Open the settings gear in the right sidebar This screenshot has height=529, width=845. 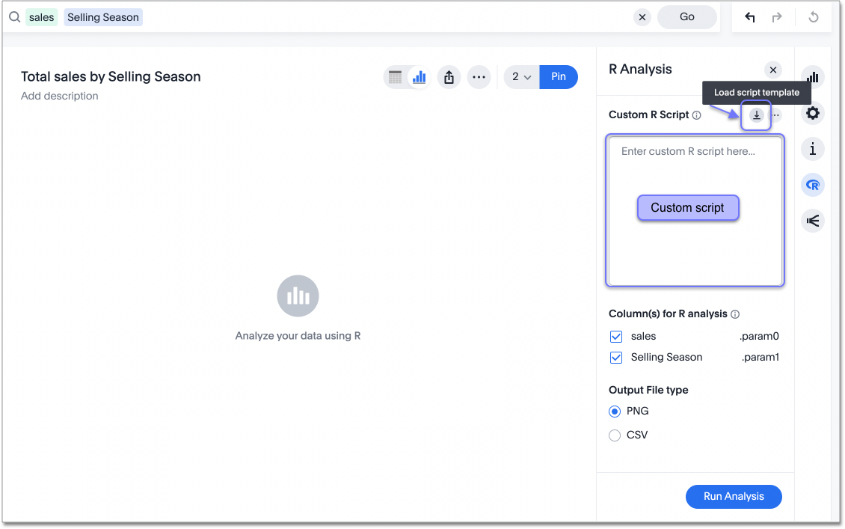[813, 113]
